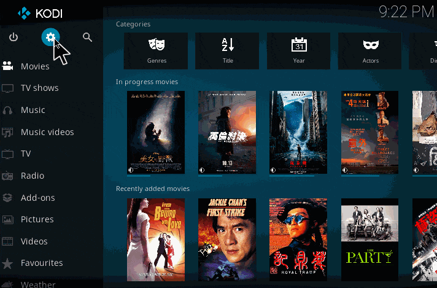The width and height of the screenshot is (437, 288).
Task: Click the Recently added movies heading
Action: point(153,189)
